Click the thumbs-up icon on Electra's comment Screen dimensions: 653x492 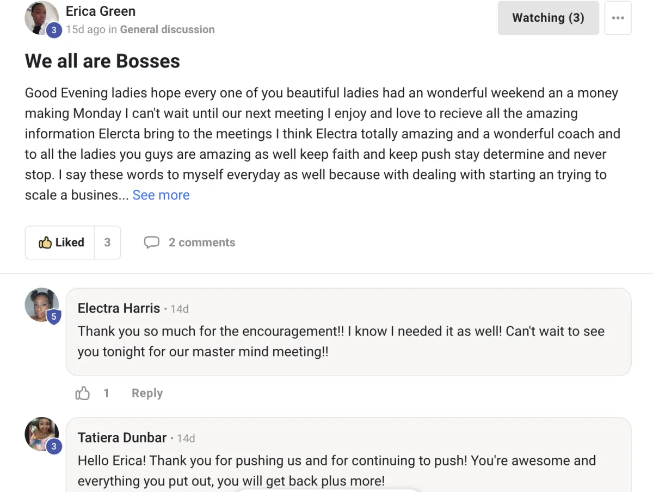(x=83, y=393)
